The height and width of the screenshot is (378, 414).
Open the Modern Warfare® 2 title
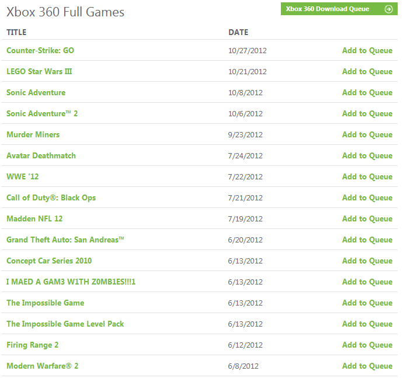pos(42,366)
